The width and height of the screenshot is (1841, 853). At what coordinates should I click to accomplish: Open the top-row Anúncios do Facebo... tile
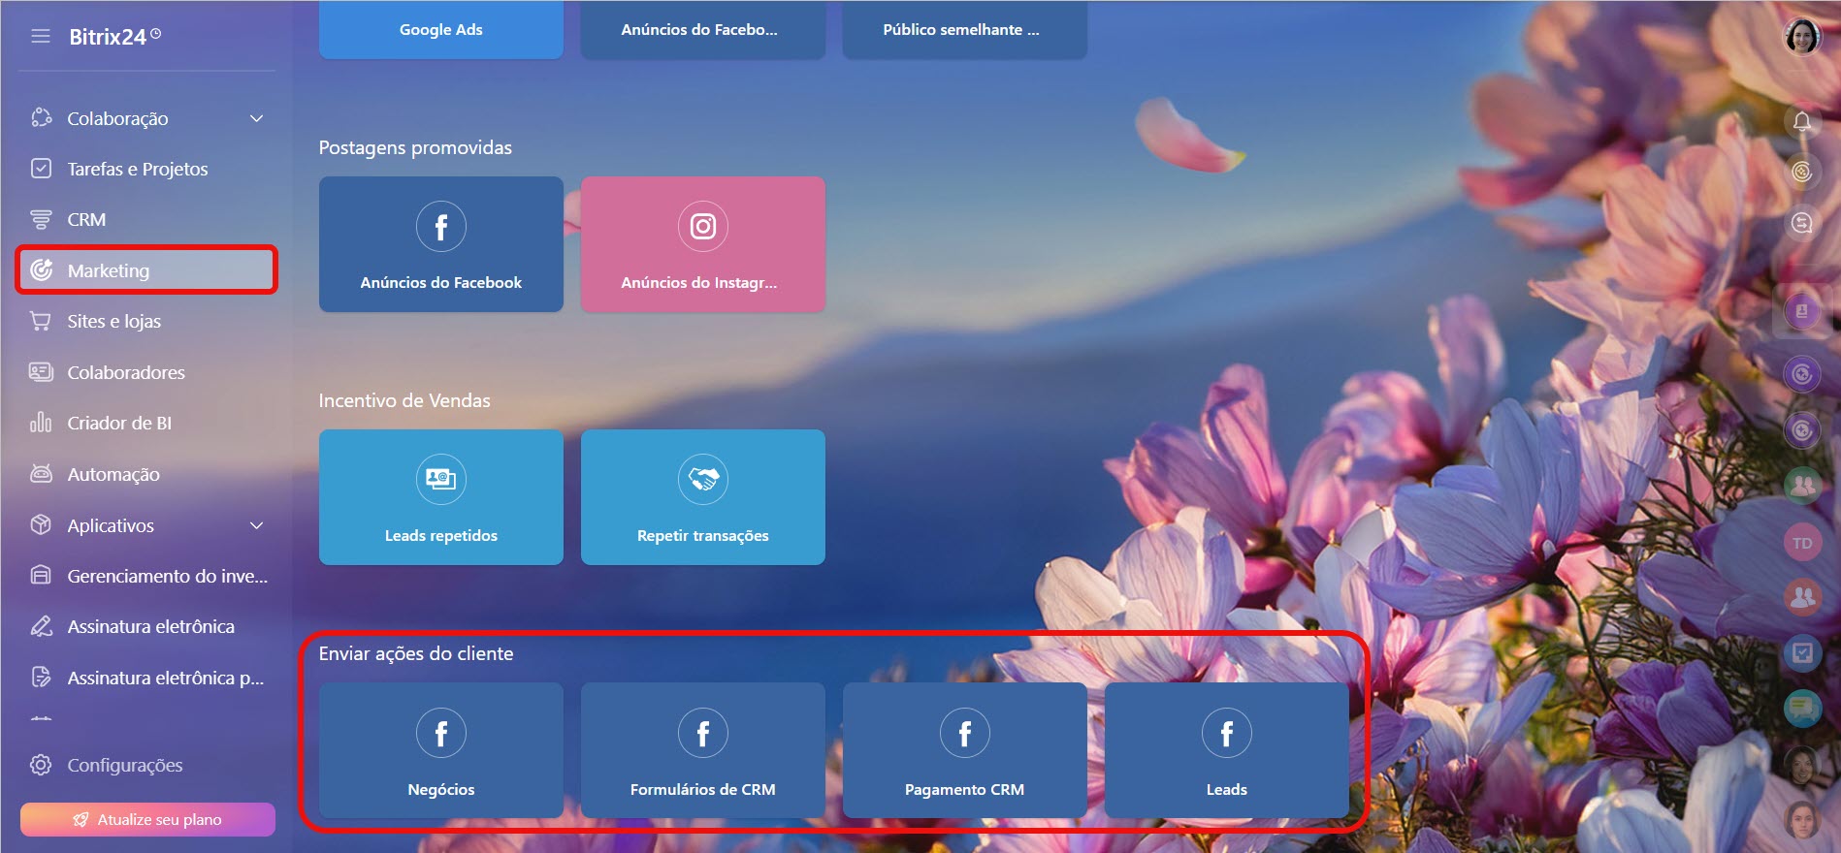coord(703,30)
